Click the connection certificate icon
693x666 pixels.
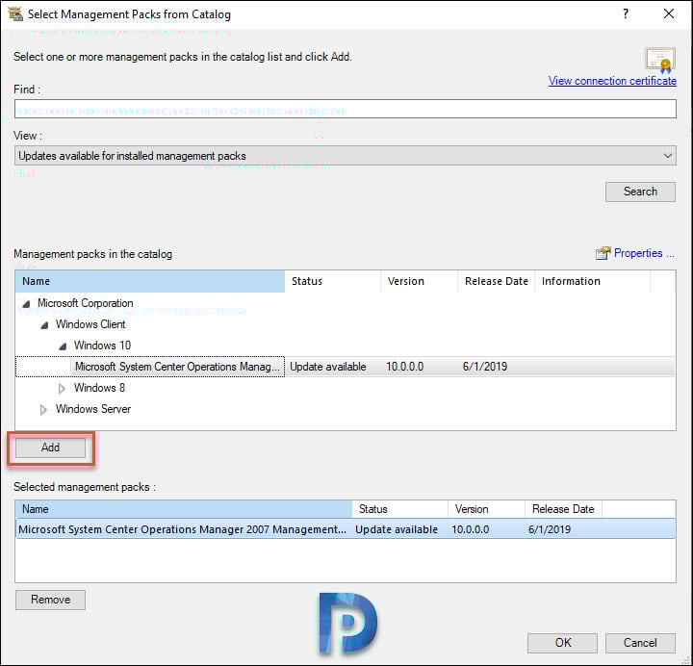[660, 60]
